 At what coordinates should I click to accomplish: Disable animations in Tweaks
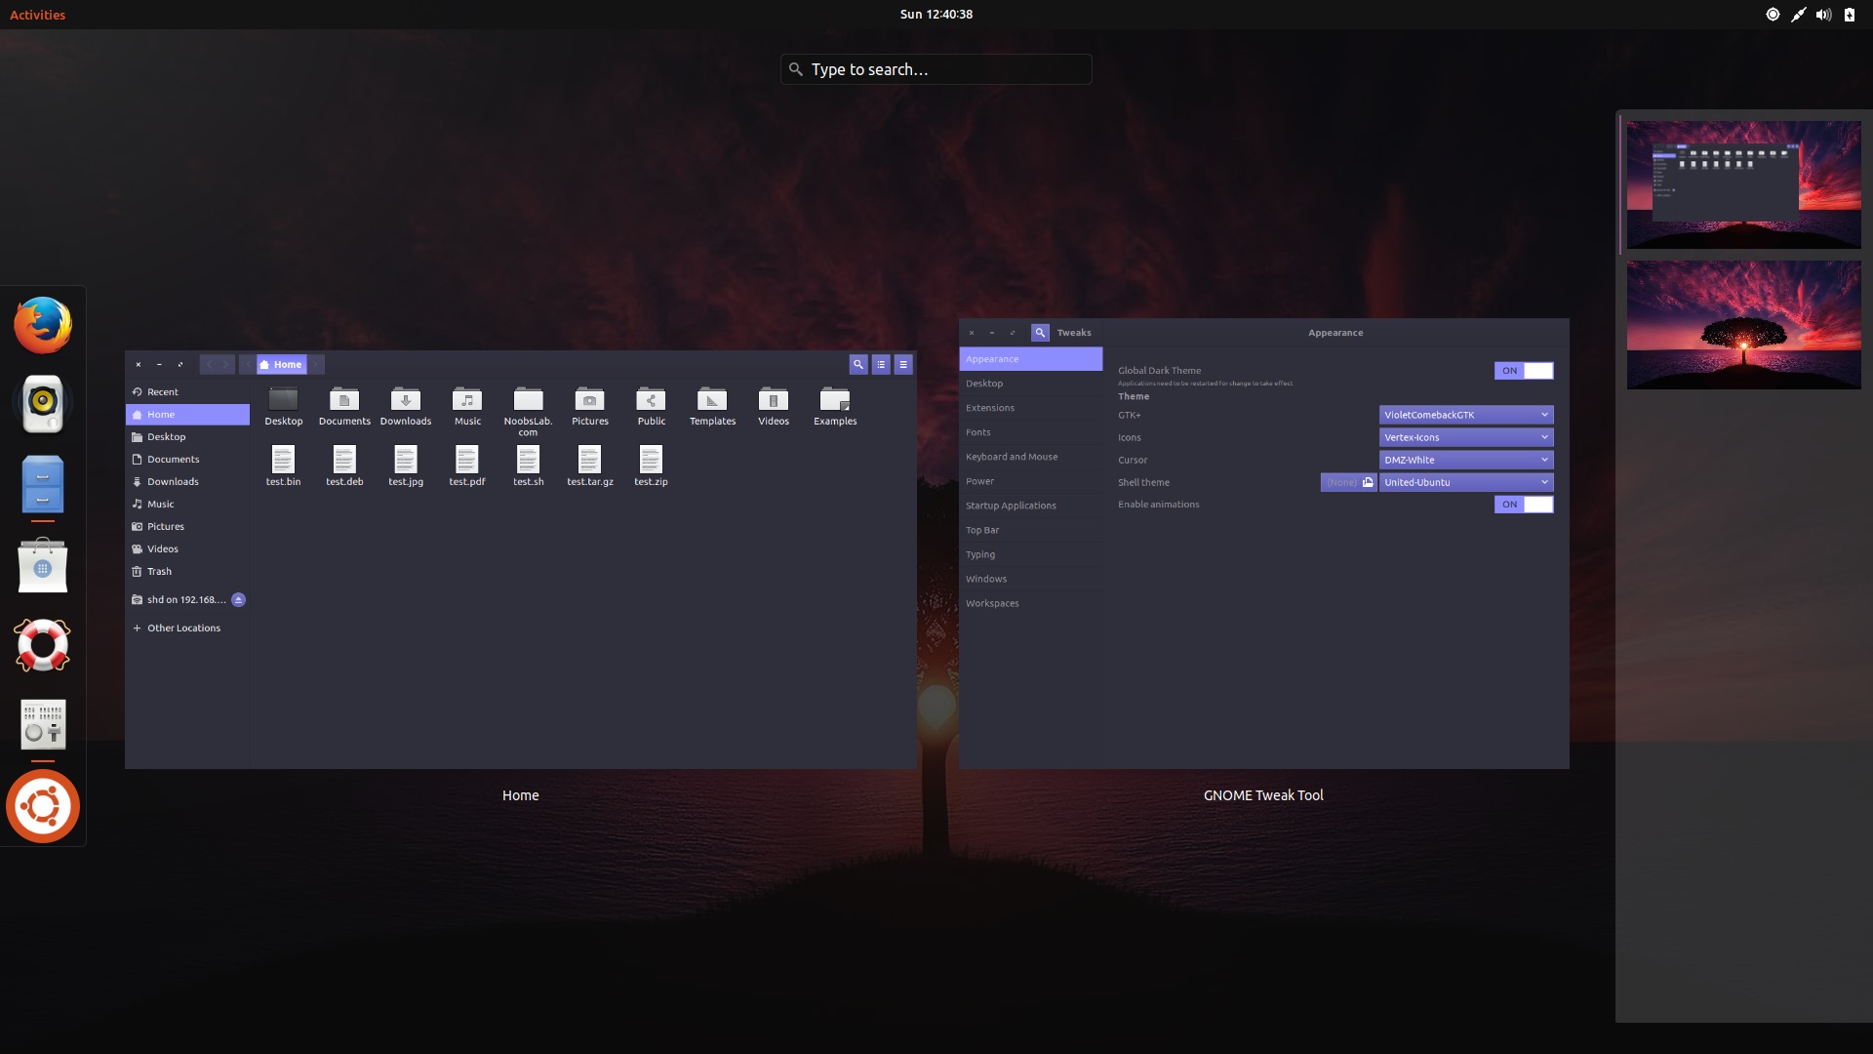click(1524, 505)
